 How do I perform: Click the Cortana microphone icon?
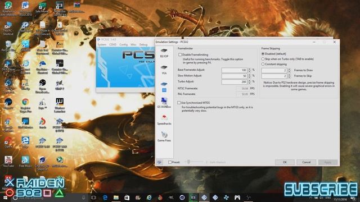(84, 198)
